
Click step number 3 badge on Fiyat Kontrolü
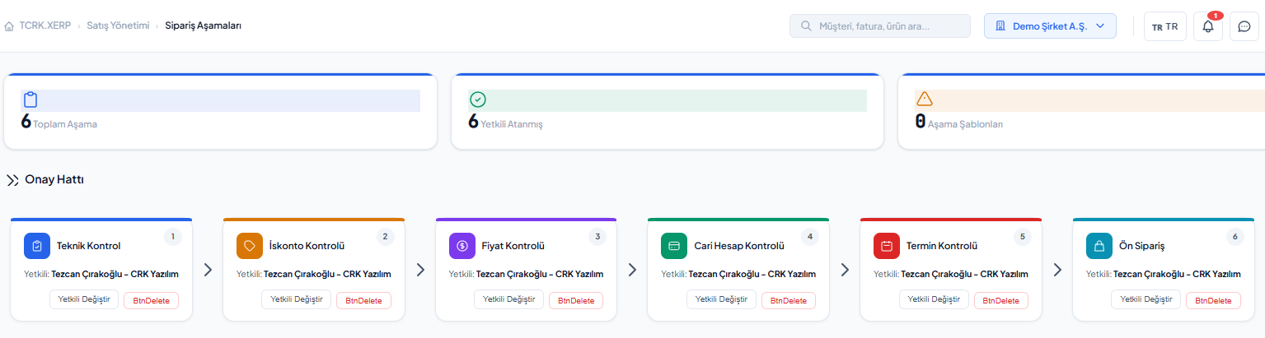[x=597, y=237]
